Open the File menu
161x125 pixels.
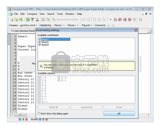coord(16,14)
